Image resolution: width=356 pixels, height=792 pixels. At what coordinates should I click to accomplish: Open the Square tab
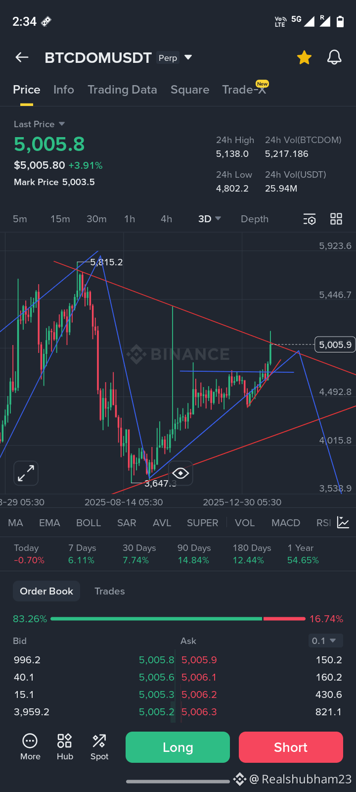190,90
